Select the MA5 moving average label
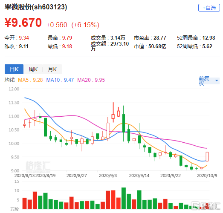Viewport: 223px width, 213px height. point(30,80)
